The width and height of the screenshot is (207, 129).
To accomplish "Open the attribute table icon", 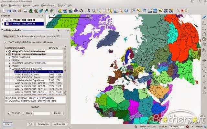I will [x=144, y=11].
